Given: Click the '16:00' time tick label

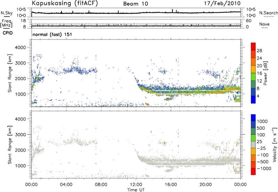Looking at the screenshot, I should point(171,185).
